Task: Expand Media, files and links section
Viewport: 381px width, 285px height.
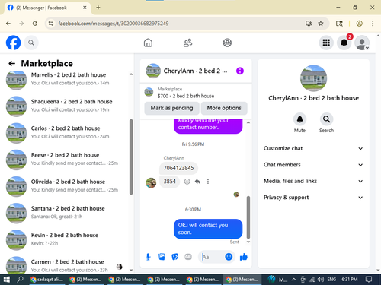Action: [313, 181]
